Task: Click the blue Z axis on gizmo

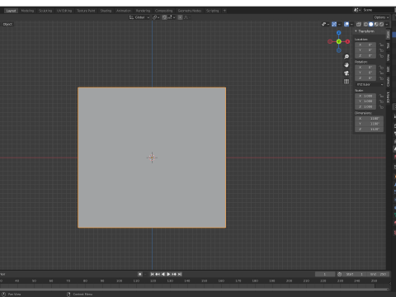Action: [x=339, y=33]
